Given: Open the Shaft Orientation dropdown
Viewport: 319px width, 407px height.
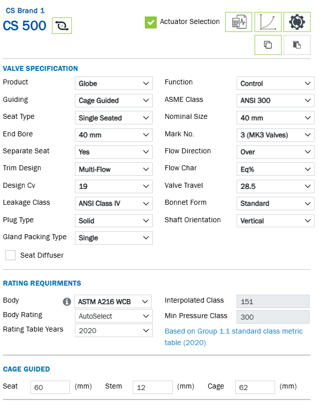Looking at the screenshot, I should click(x=276, y=221).
